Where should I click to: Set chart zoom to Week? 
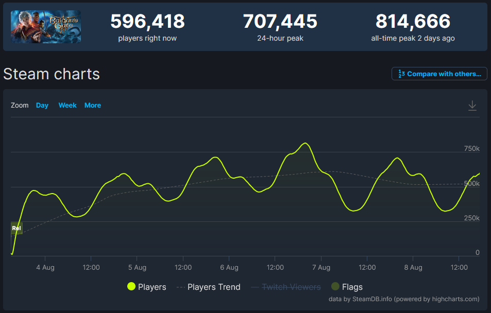click(x=67, y=106)
